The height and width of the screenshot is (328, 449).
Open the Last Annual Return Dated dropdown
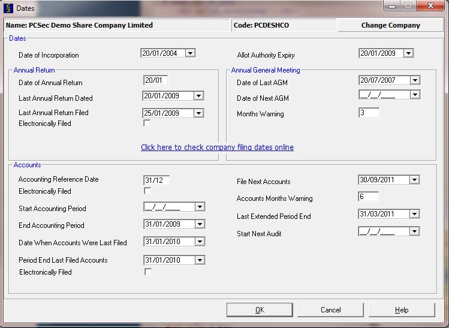pyautogui.click(x=199, y=96)
